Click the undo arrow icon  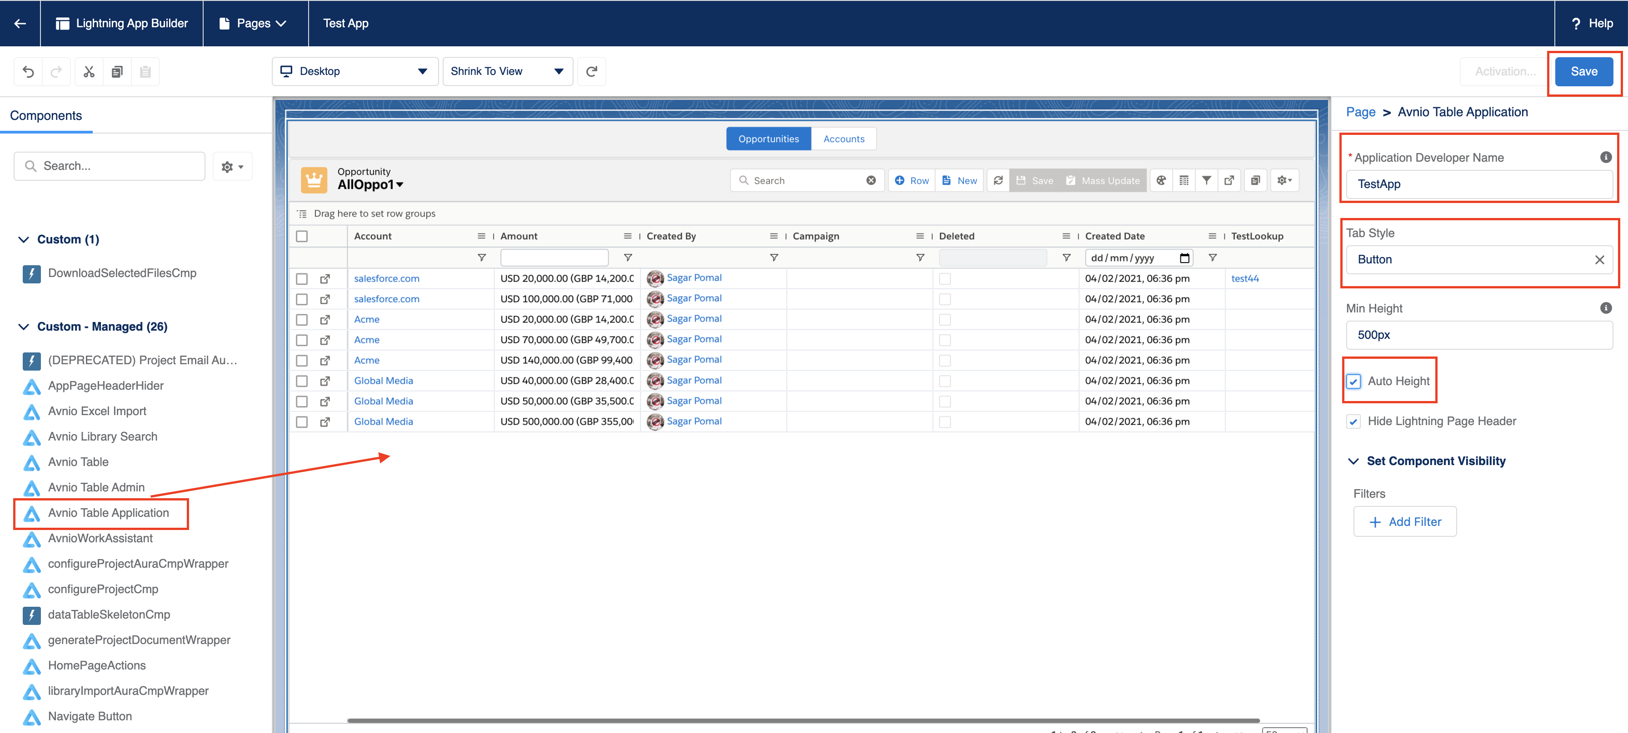[28, 71]
